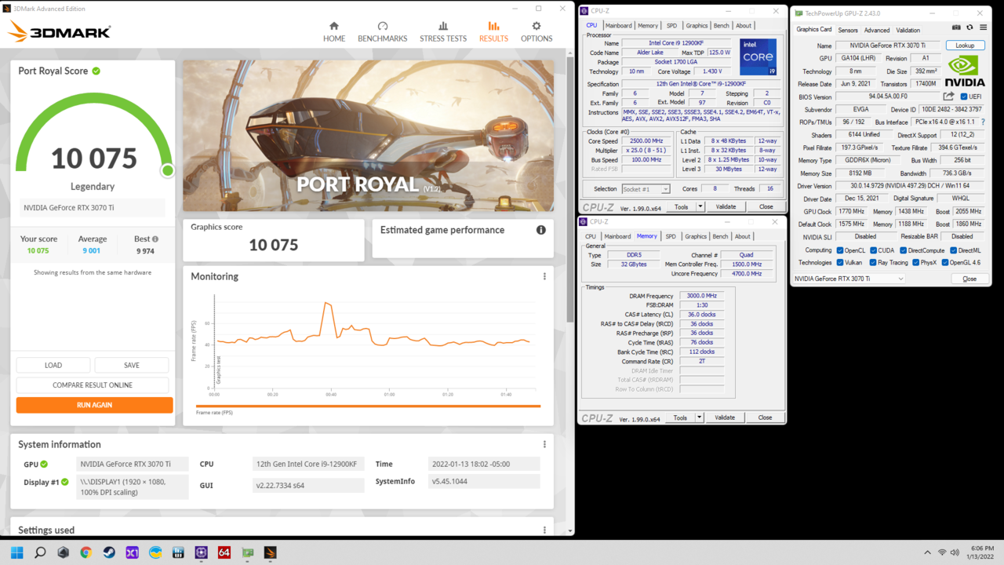Click the BIOS export share icon
Image resolution: width=1004 pixels, height=565 pixels.
click(948, 97)
